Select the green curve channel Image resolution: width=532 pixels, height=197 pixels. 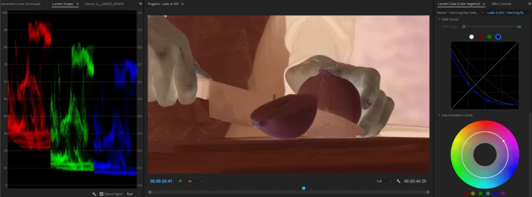pos(489,37)
